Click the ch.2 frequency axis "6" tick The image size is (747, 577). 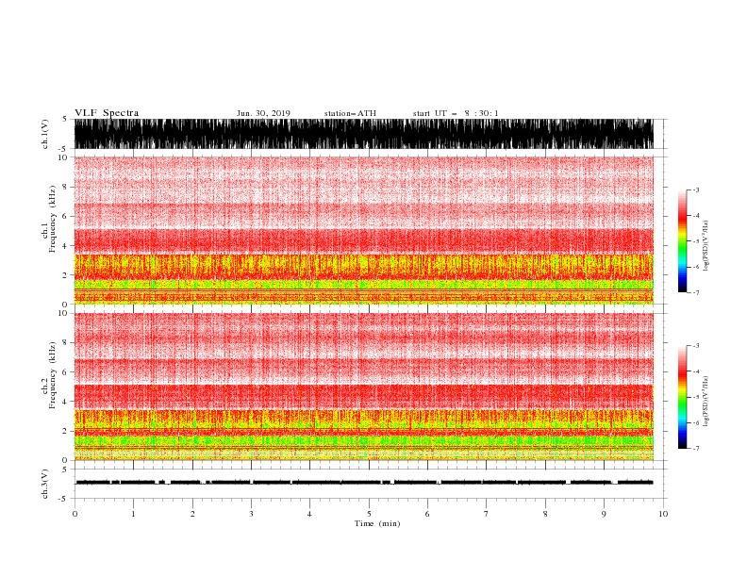click(x=66, y=372)
